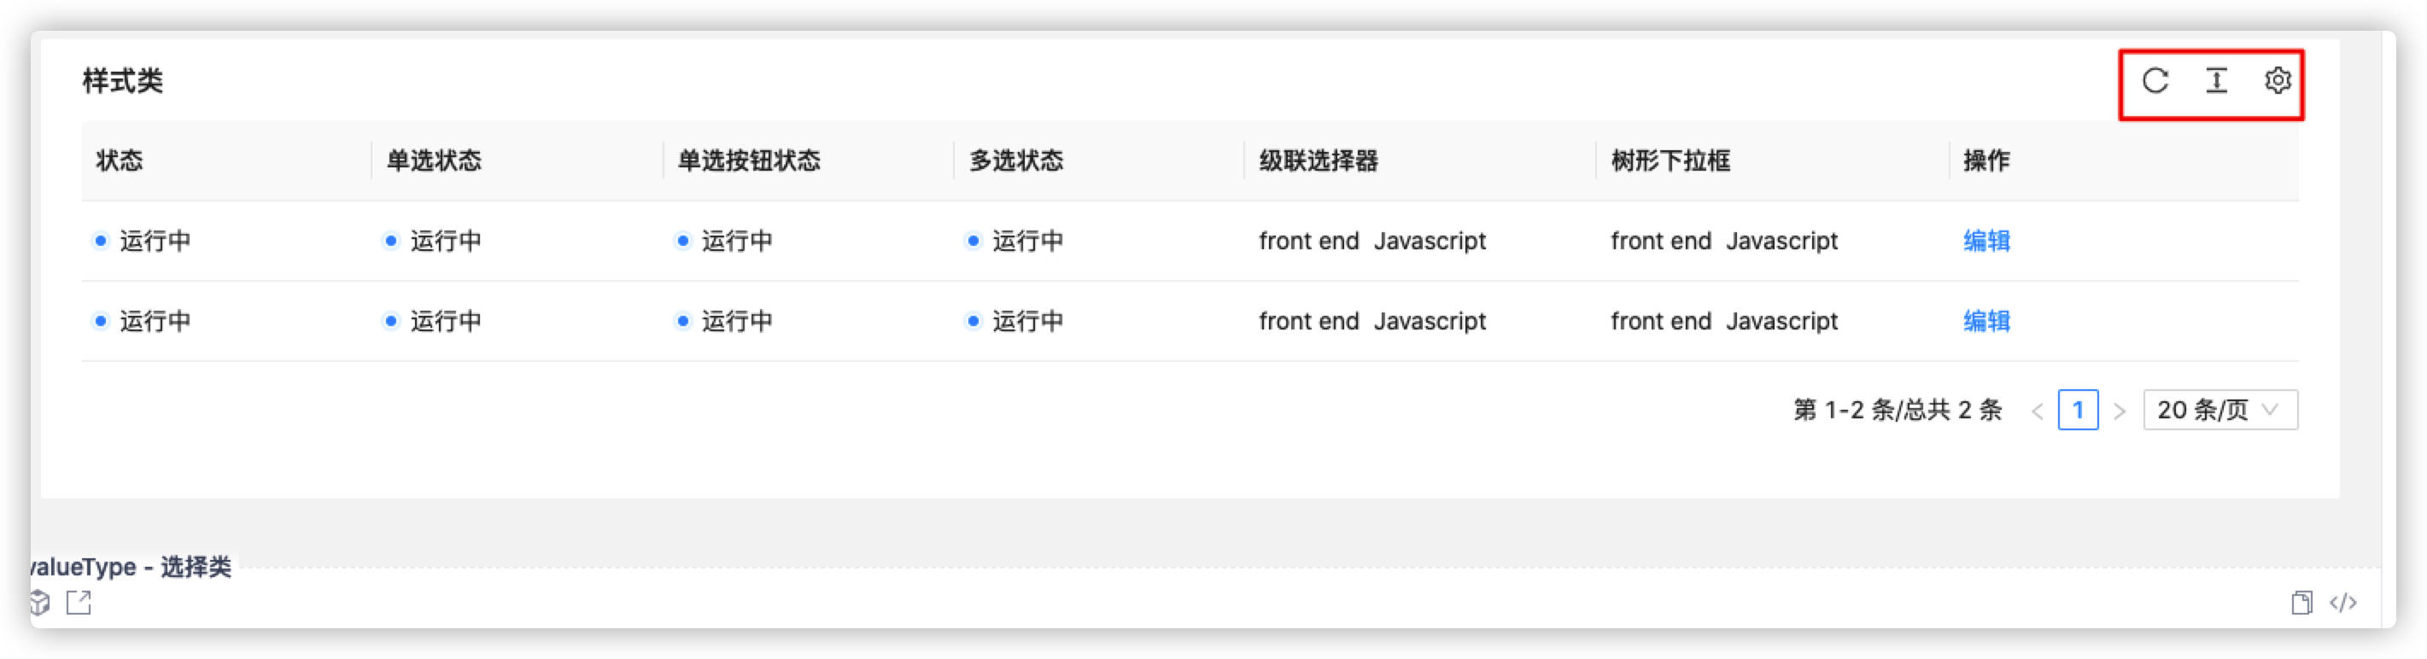Open the 20 条/页 page size dropdown
The image size is (2427, 659).
click(x=2219, y=410)
